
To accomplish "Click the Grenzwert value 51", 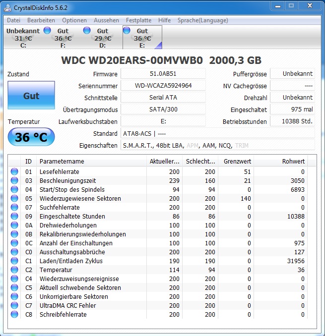I will click(247, 171).
